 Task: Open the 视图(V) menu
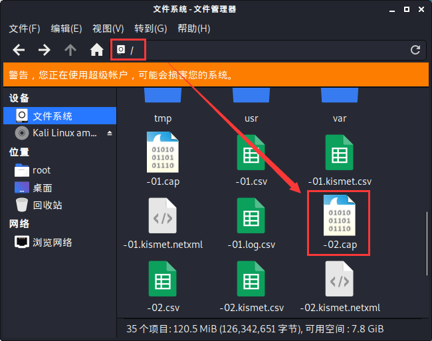[x=108, y=29]
